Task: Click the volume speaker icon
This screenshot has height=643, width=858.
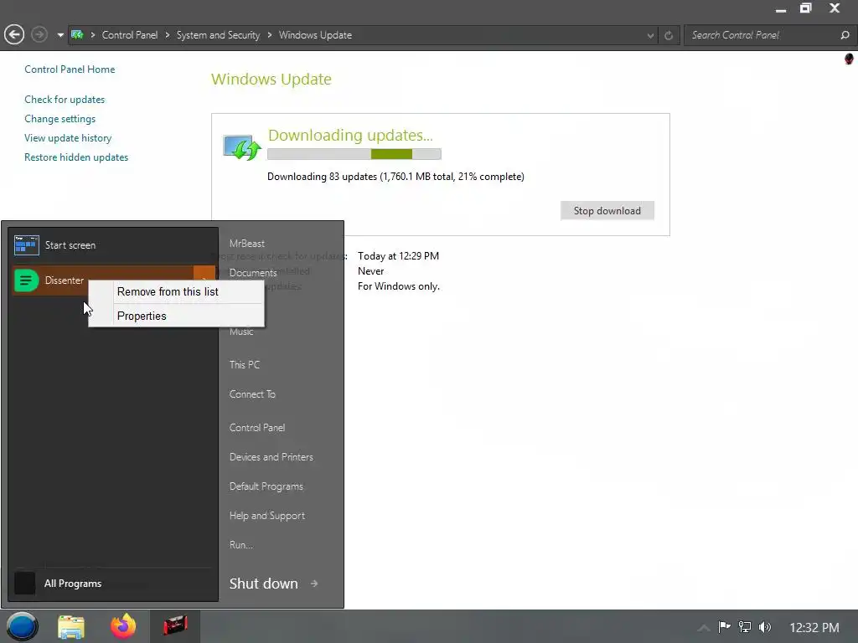Action: (x=765, y=627)
